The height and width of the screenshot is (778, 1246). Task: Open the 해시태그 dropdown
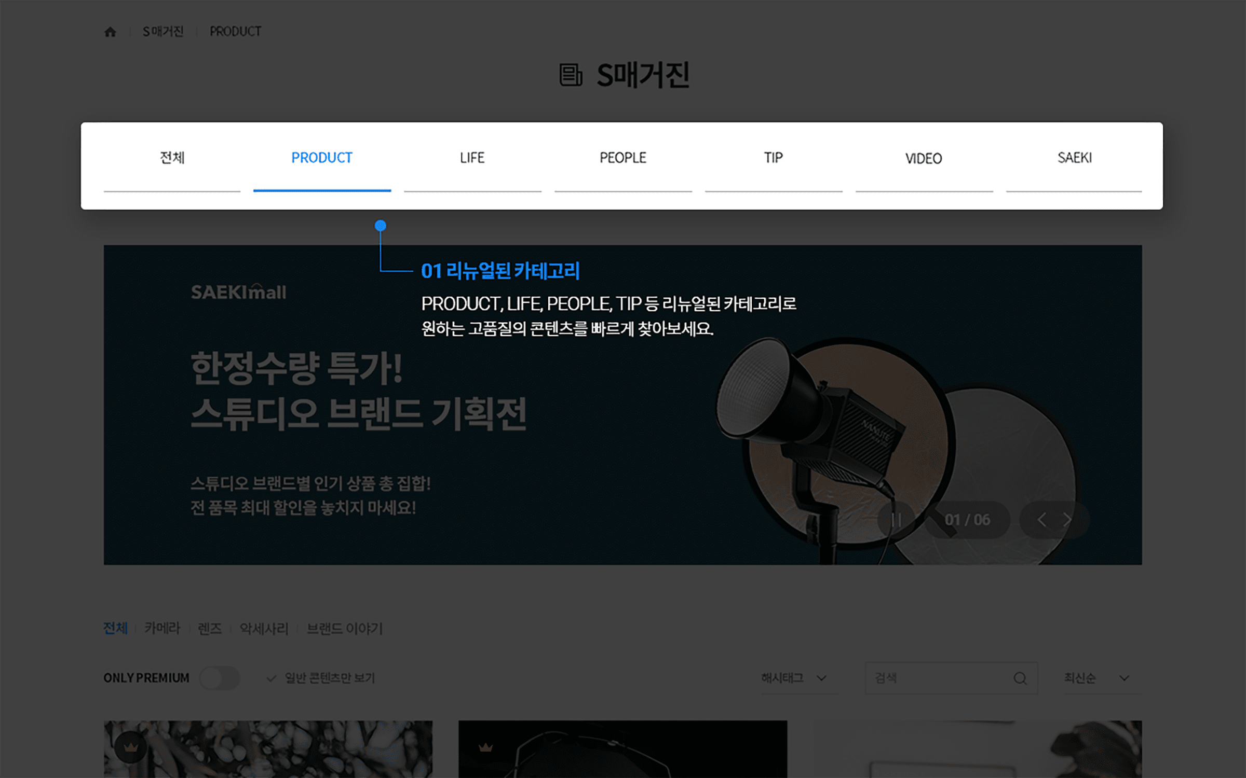pos(793,678)
